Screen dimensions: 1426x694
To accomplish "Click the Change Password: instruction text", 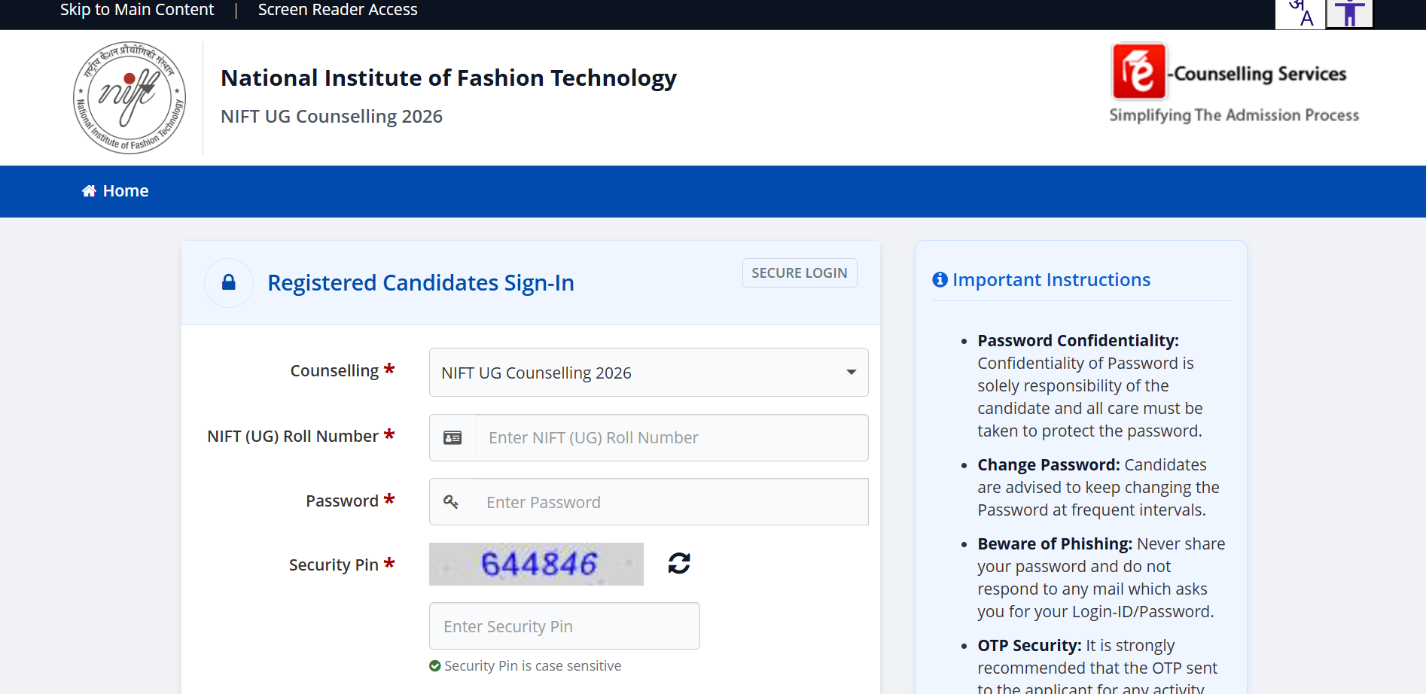I will (1049, 465).
